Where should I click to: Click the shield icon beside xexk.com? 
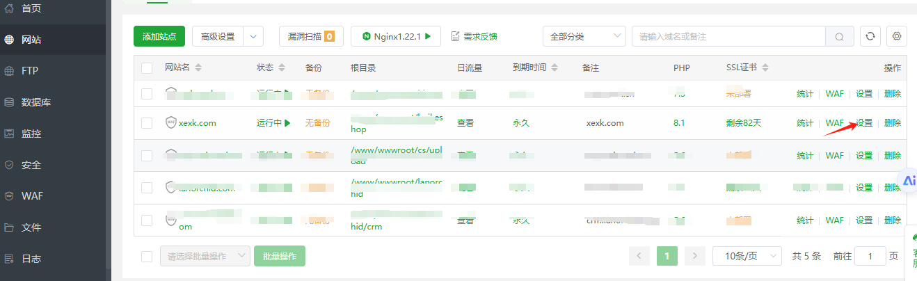point(170,123)
